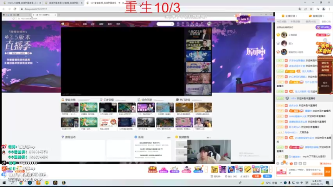Open the 美食 activity badge in the gift bar
Screen dimensions: 333x187
pos(152,170)
